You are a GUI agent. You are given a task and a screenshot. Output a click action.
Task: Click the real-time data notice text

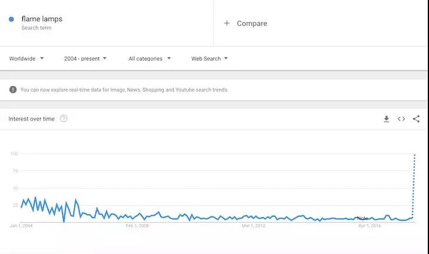click(124, 90)
